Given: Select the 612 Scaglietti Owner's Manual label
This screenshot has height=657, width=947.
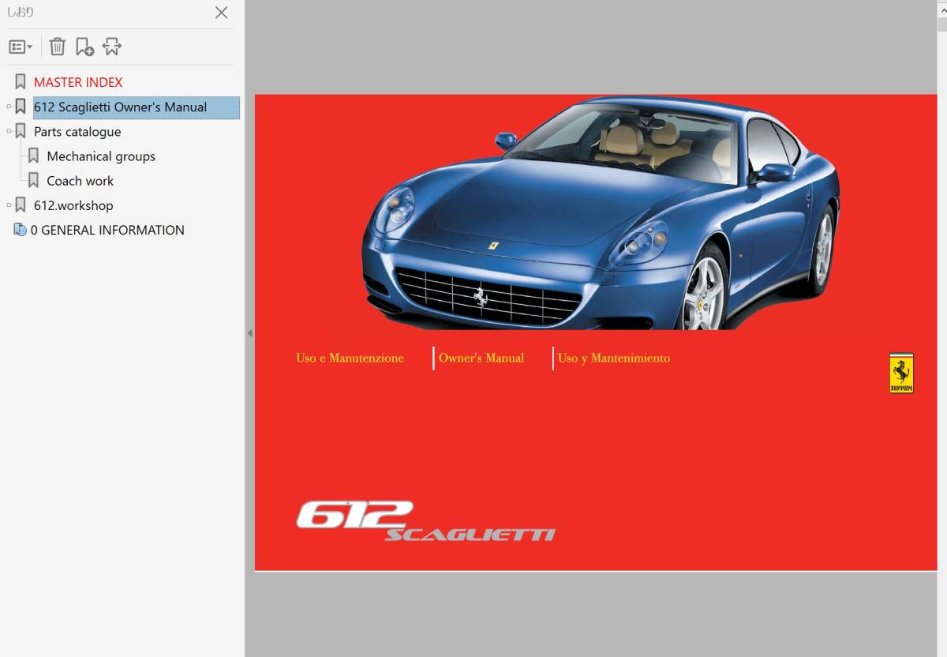Looking at the screenshot, I should point(120,107).
